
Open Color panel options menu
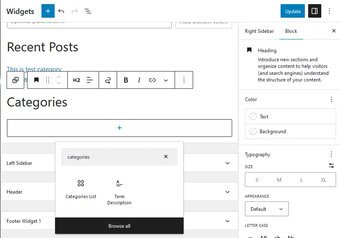point(331,99)
